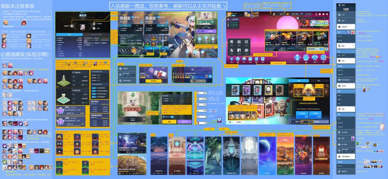This screenshot has height=179, width=388.
Task: Switch to 装备 tab on gacha screen
Action: [x=319, y=81]
